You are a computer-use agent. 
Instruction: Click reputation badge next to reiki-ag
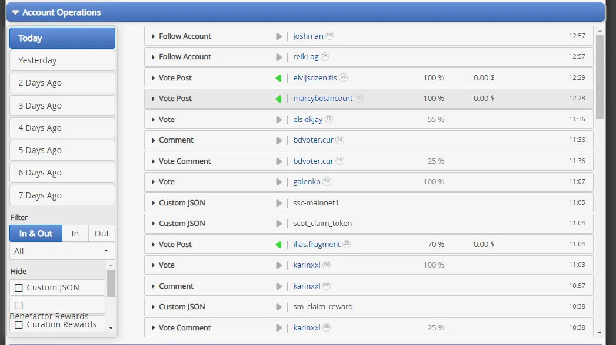(x=325, y=56)
